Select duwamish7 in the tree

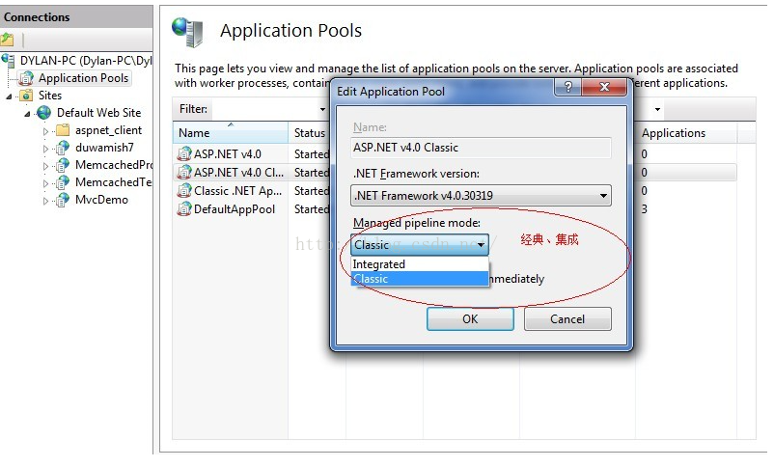coord(104,148)
